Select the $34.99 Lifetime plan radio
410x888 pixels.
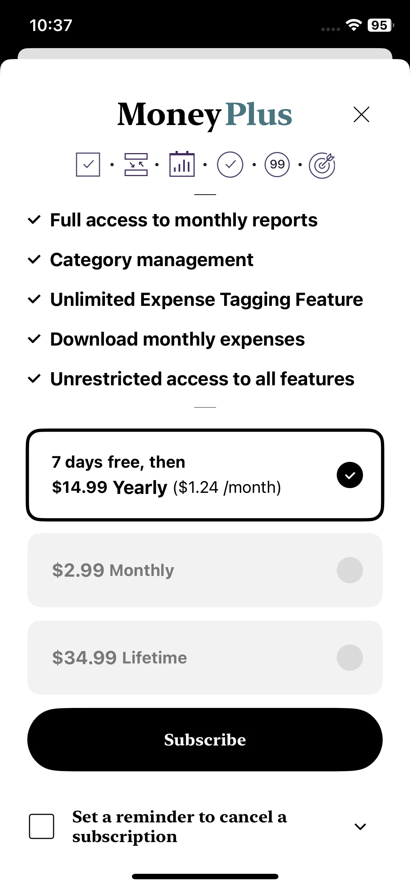(350, 658)
